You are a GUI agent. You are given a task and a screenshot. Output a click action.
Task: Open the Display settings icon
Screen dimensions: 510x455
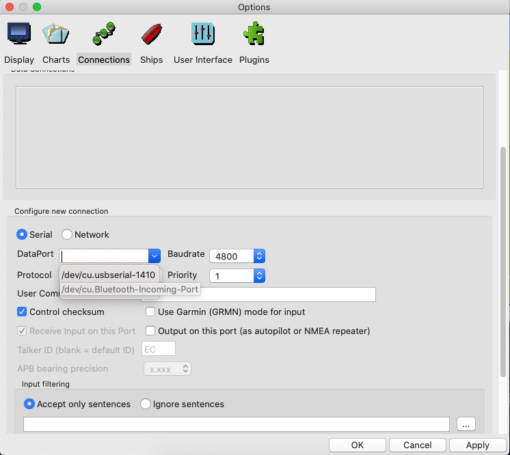point(18,33)
